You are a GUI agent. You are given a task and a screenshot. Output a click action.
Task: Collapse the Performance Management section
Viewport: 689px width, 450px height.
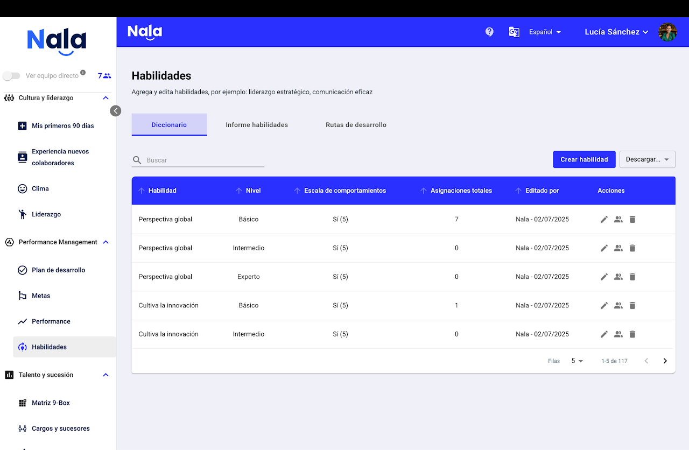pos(106,242)
